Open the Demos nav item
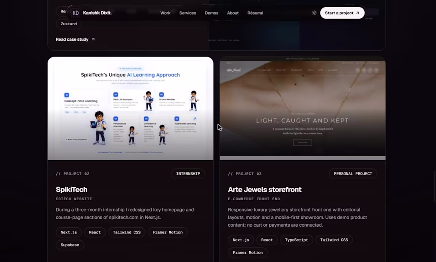This screenshot has width=436, height=262. 211,13
